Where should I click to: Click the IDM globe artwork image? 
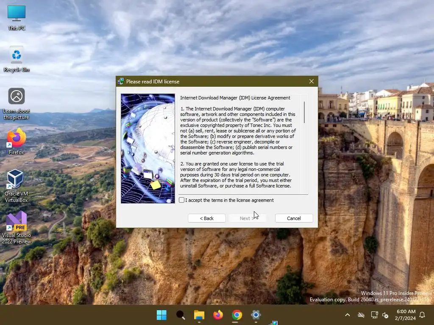148,149
